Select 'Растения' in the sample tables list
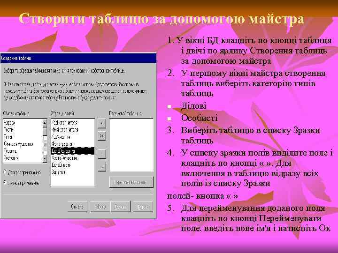 tap(11, 158)
